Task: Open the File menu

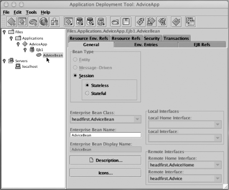Action: click(x=6, y=12)
